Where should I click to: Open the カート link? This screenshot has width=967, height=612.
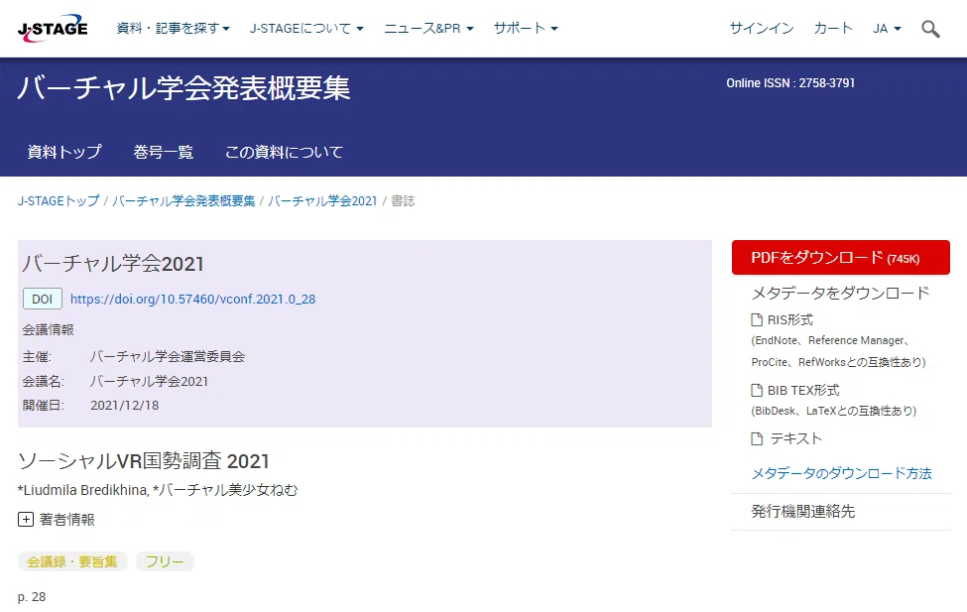tap(833, 29)
